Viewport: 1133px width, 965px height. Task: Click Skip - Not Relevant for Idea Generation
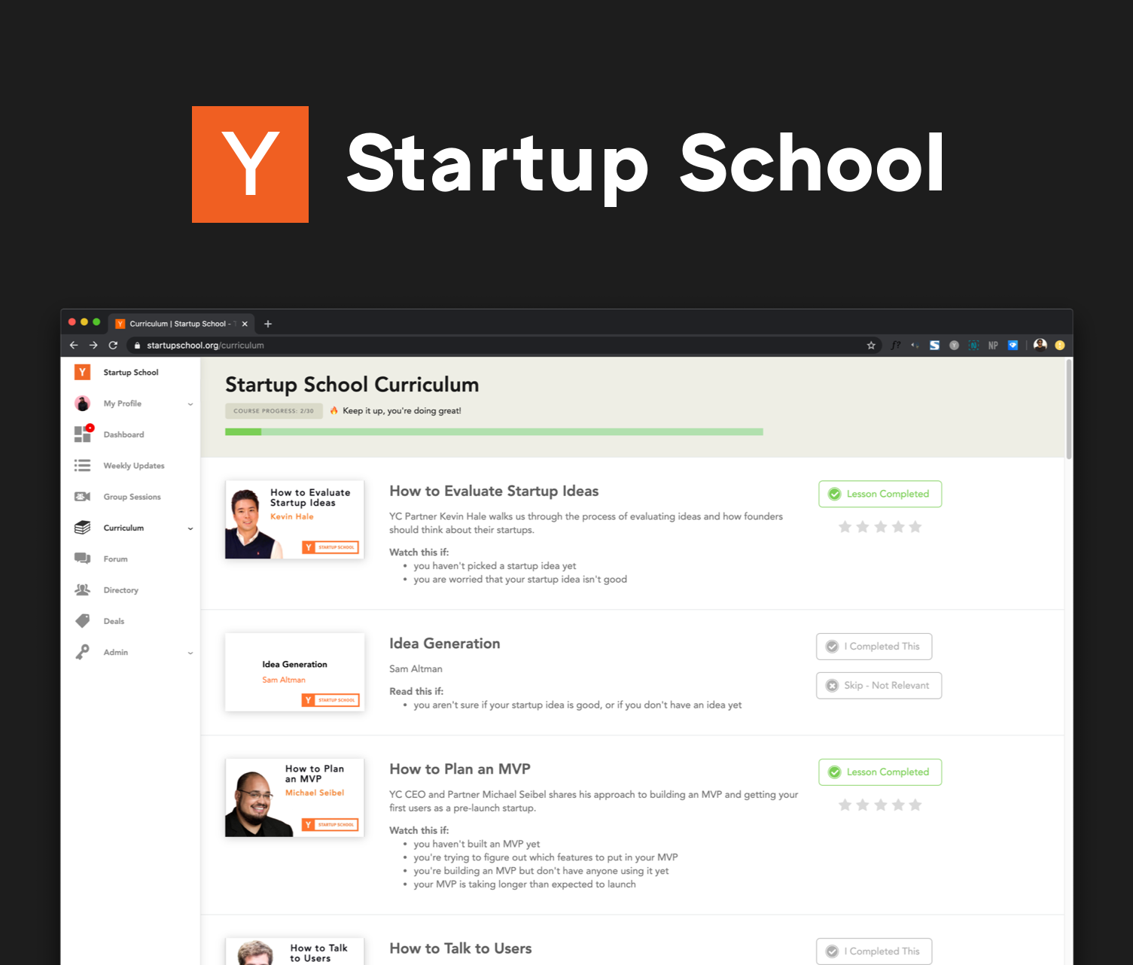879,686
